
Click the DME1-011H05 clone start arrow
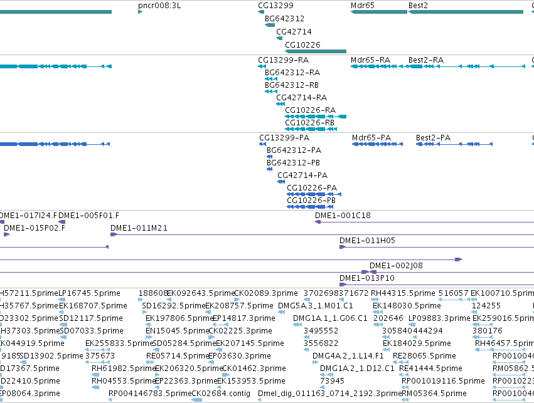coord(343,247)
